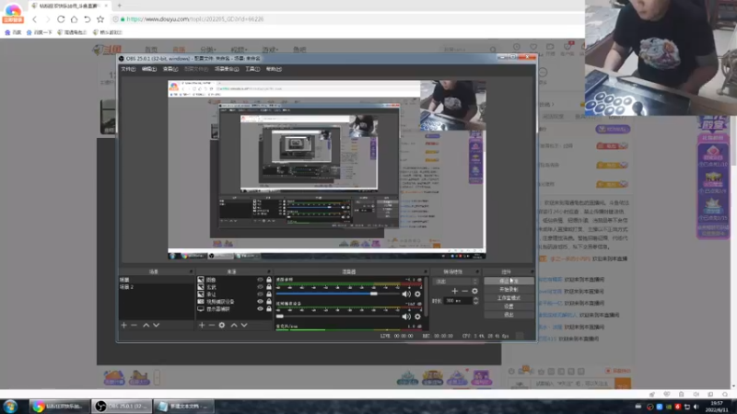737x414 pixels.
Task: Switch to OBS 25.0.1 taskbar button
Action: coord(123,406)
